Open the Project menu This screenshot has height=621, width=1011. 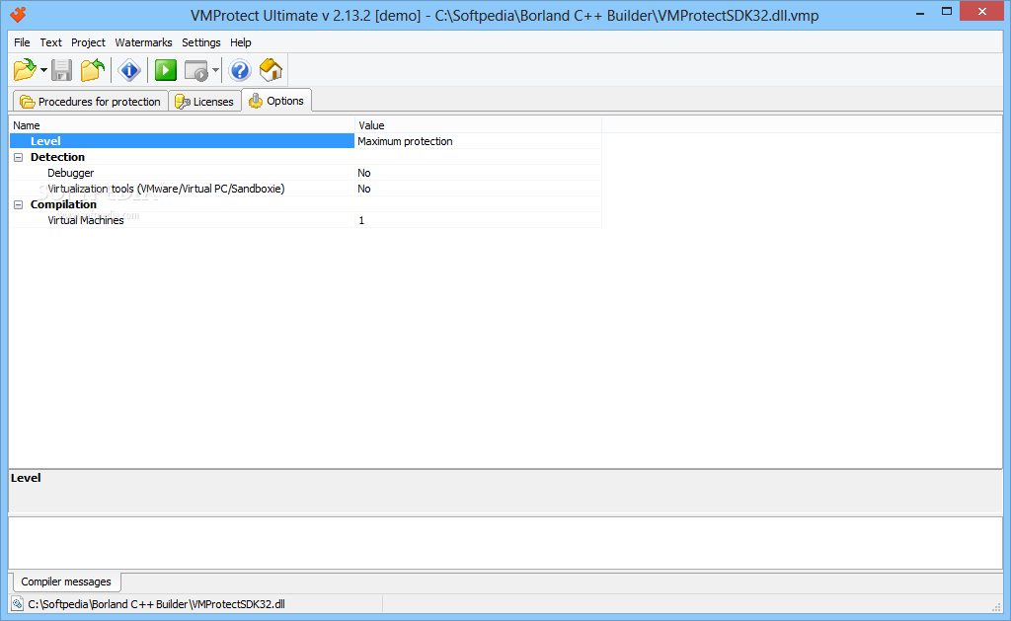coord(88,42)
